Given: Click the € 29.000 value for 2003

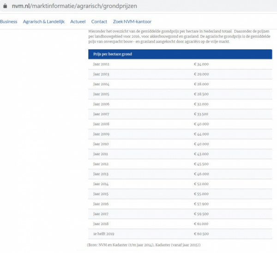Looking at the screenshot, I should point(201,74).
